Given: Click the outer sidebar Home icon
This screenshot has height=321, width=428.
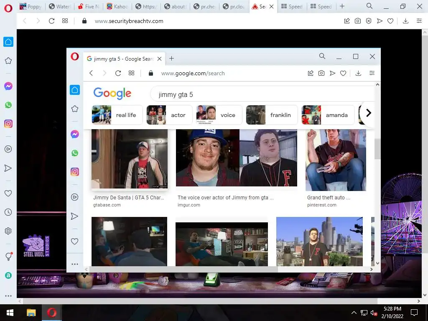Looking at the screenshot, I should (x=8, y=42).
